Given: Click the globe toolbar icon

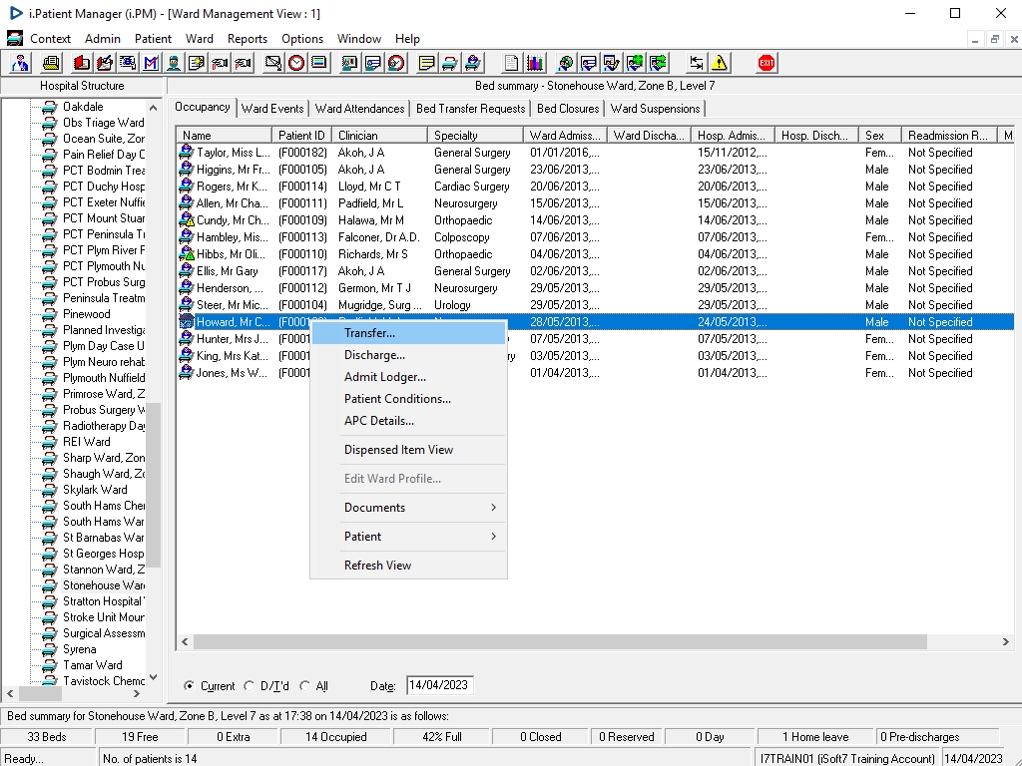Looking at the screenshot, I should 566,63.
